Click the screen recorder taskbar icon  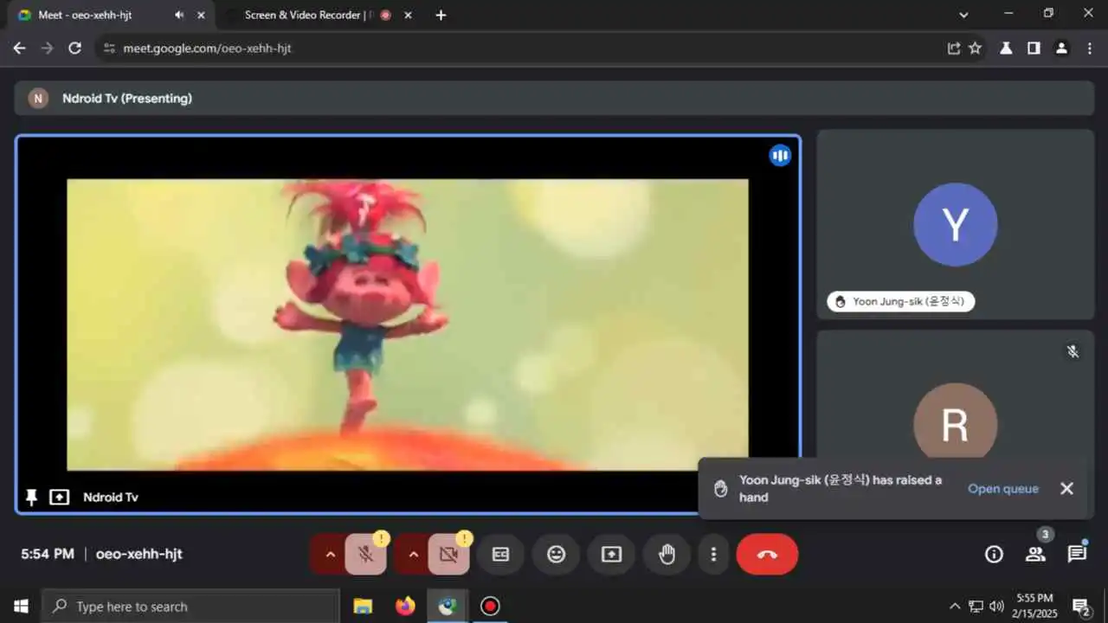(x=490, y=607)
